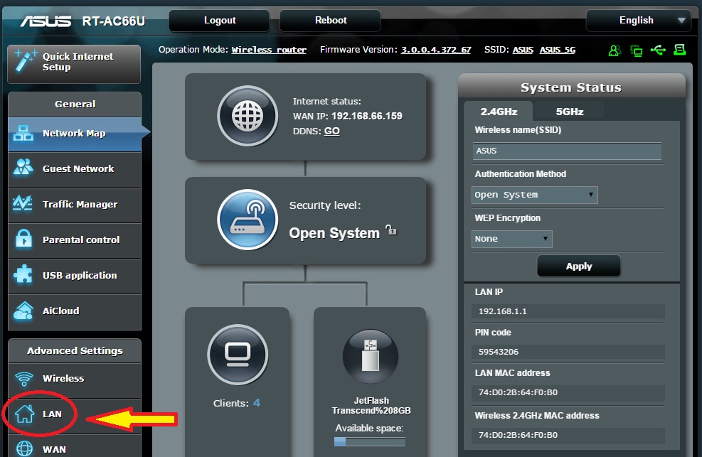This screenshot has width=702, height=457.
Task: Open firmware version 3.0.0.4.372_67 link
Action: point(435,50)
